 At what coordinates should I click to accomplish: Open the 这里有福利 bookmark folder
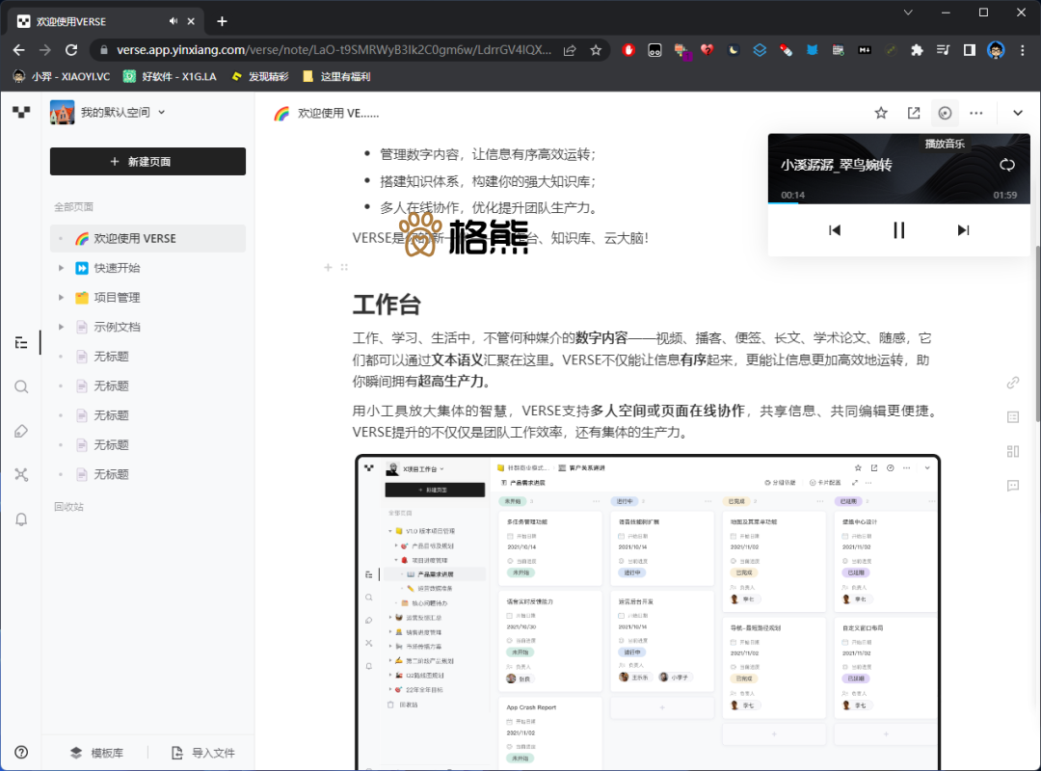336,76
